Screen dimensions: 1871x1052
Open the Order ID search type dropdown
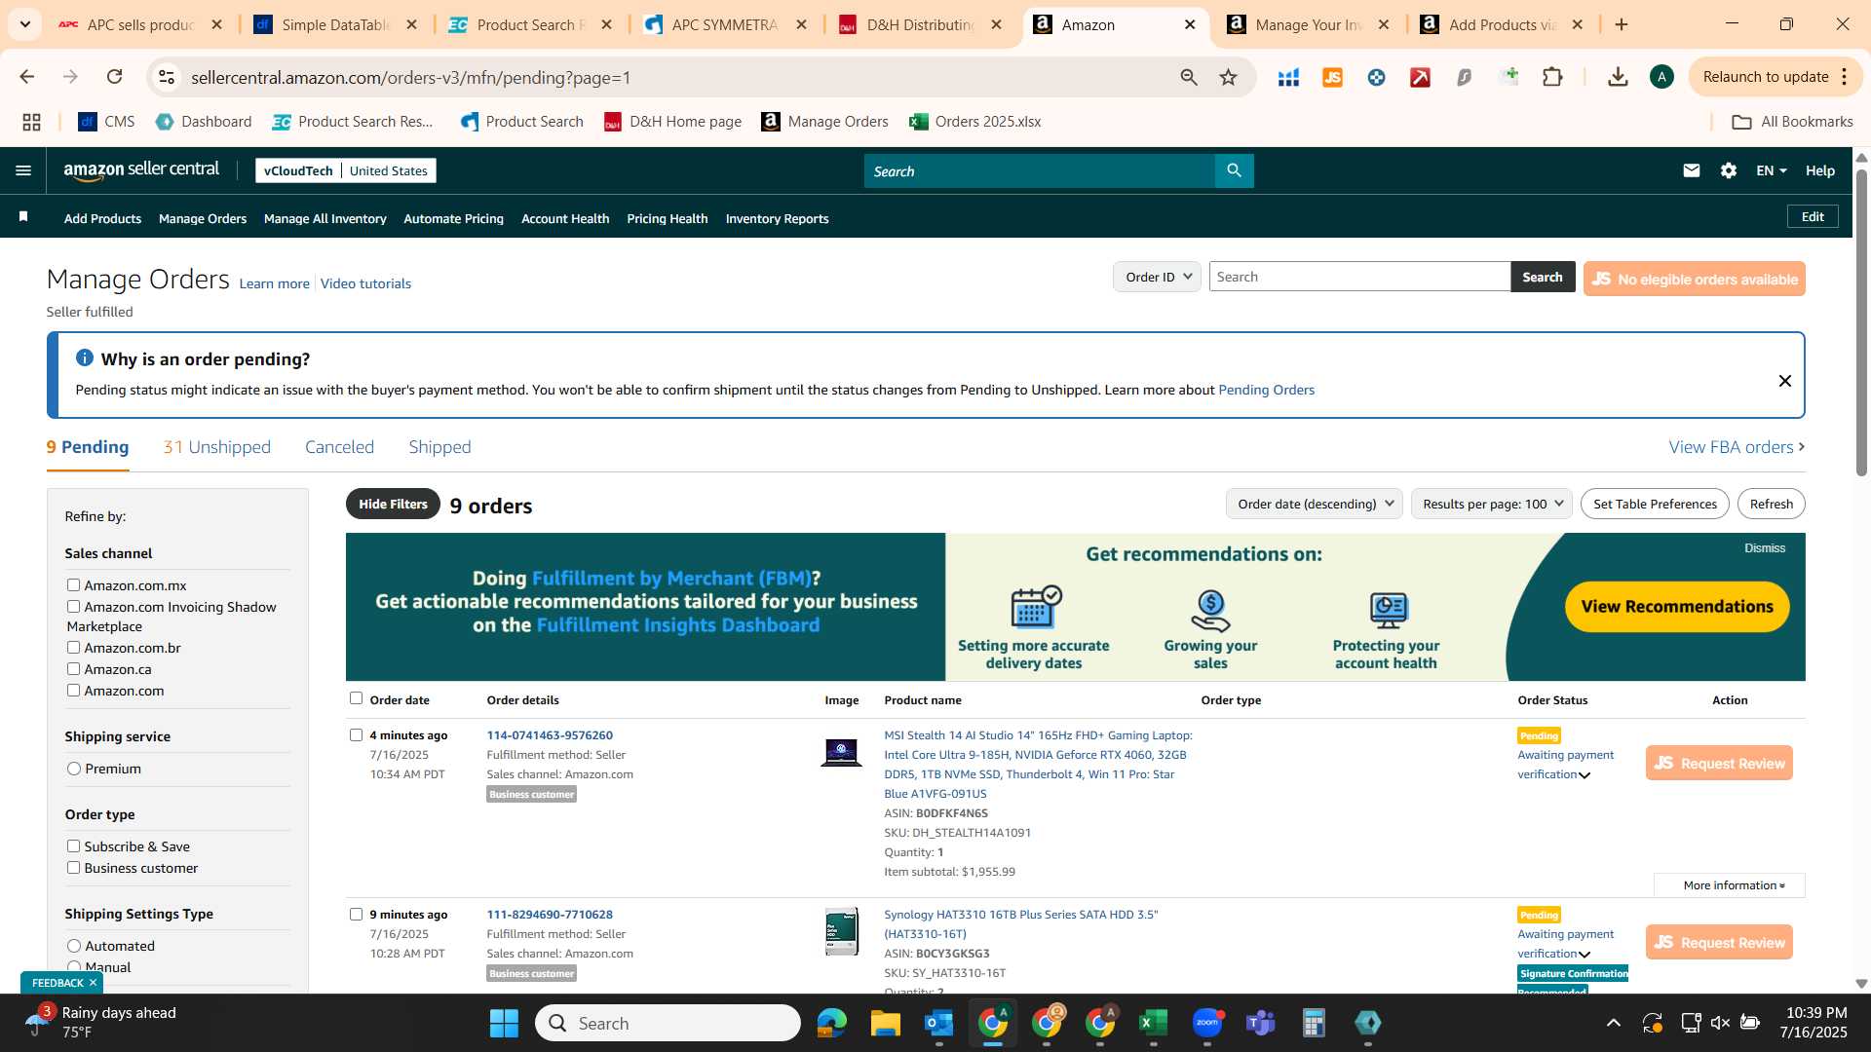(x=1157, y=277)
